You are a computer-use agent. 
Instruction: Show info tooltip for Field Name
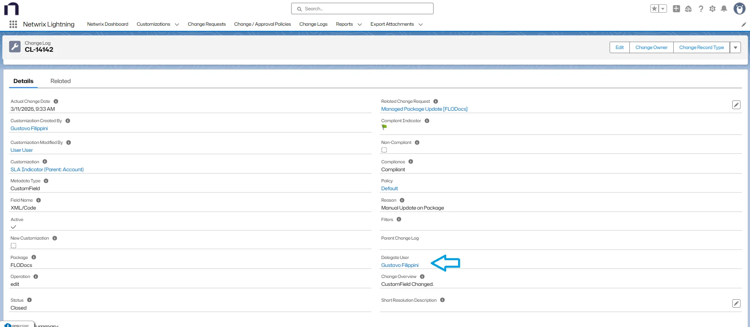click(x=38, y=200)
